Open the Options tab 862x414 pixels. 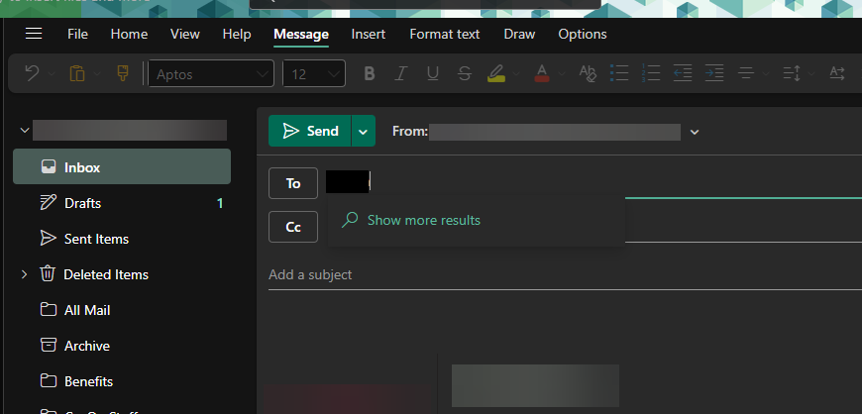coord(583,34)
